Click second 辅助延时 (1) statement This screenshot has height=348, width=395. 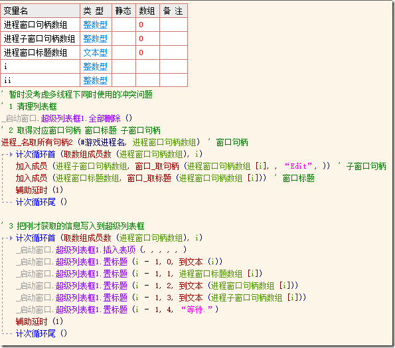coord(39,321)
